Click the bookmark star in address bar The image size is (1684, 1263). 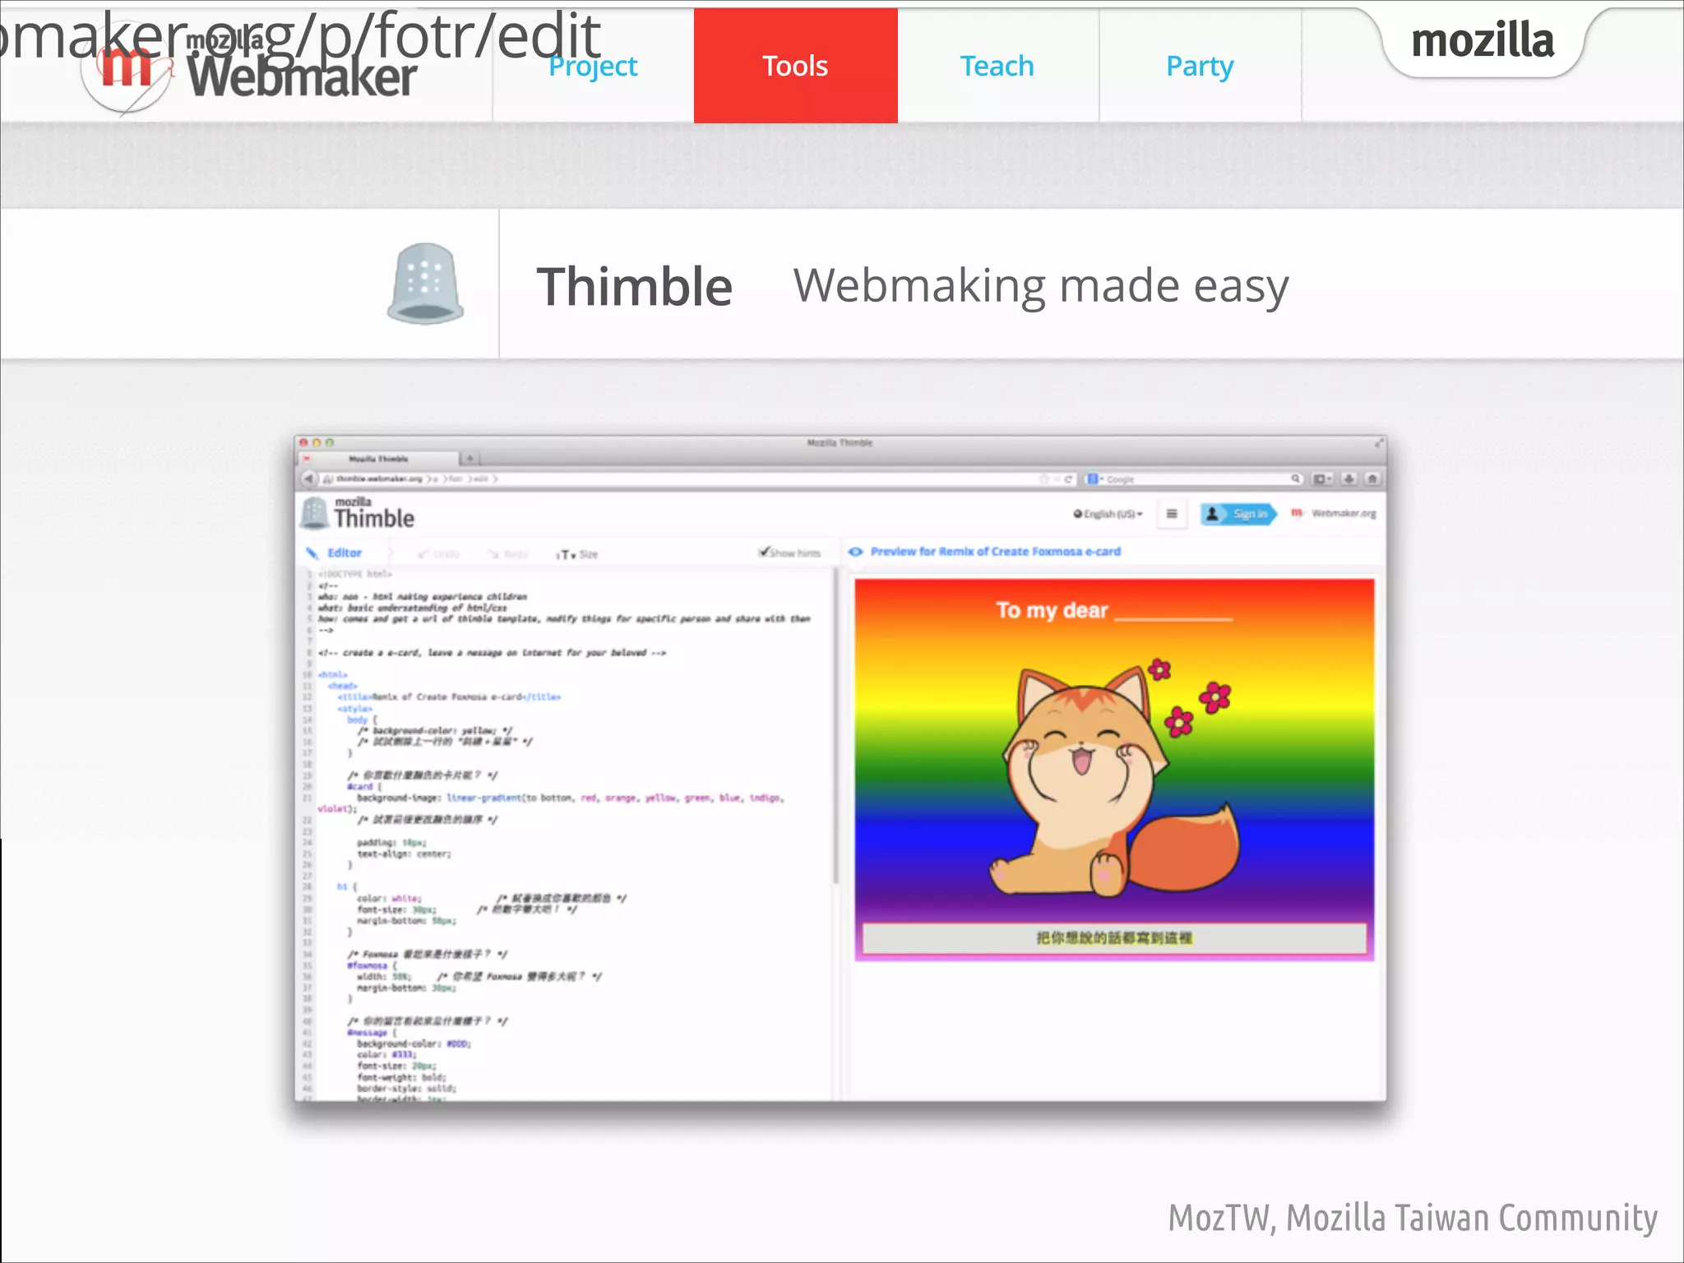pos(1044,479)
